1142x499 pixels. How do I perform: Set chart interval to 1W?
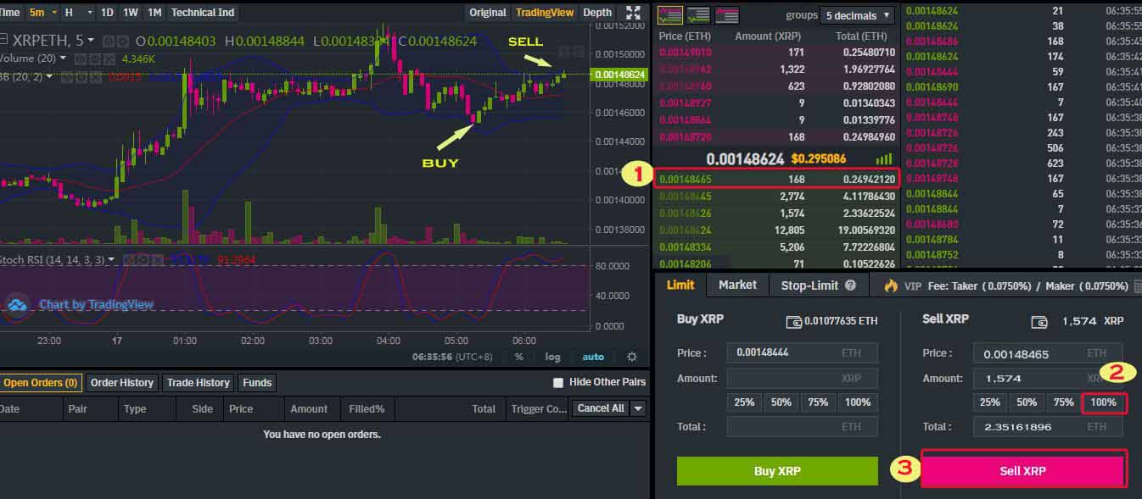[131, 12]
